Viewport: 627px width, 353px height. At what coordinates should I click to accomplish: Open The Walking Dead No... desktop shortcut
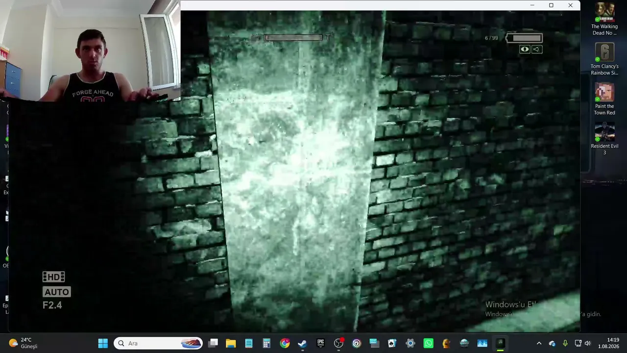[x=604, y=19]
